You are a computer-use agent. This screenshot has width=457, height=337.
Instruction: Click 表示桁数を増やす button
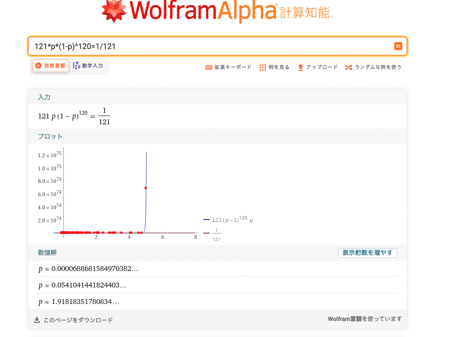(367, 253)
